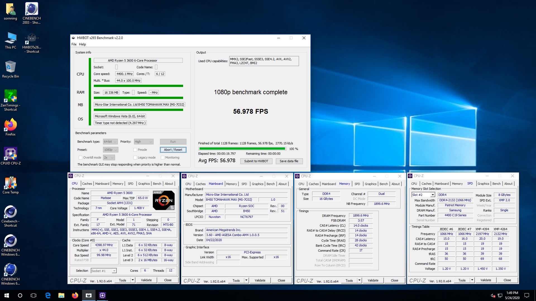Open the Socket #1 selection dropdown
This screenshot has height=301, width=536.
(x=104, y=271)
